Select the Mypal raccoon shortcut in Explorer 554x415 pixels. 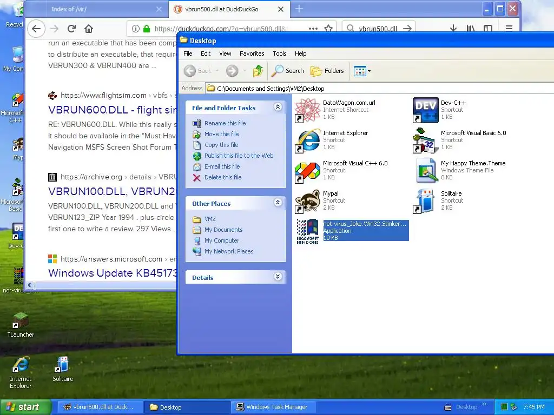coord(308,202)
